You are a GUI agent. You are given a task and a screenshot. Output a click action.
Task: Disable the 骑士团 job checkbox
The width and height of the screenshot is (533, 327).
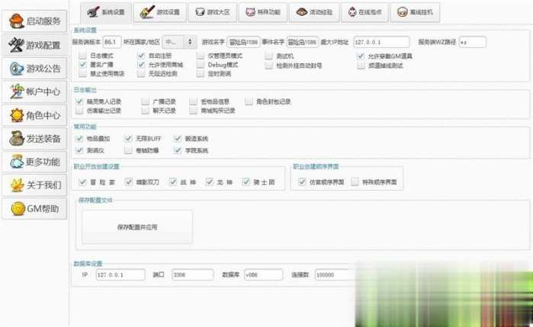(246, 182)
